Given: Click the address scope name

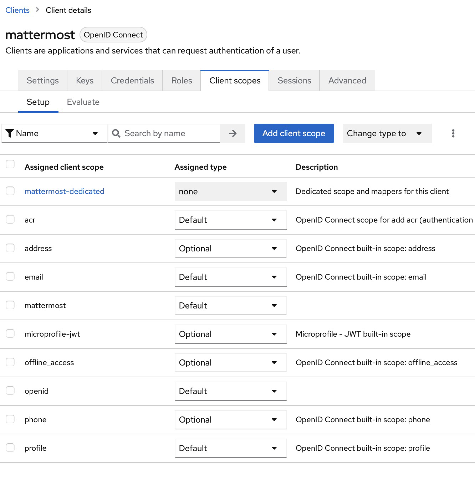Looking at the screenshot, I should click(38, 249).
